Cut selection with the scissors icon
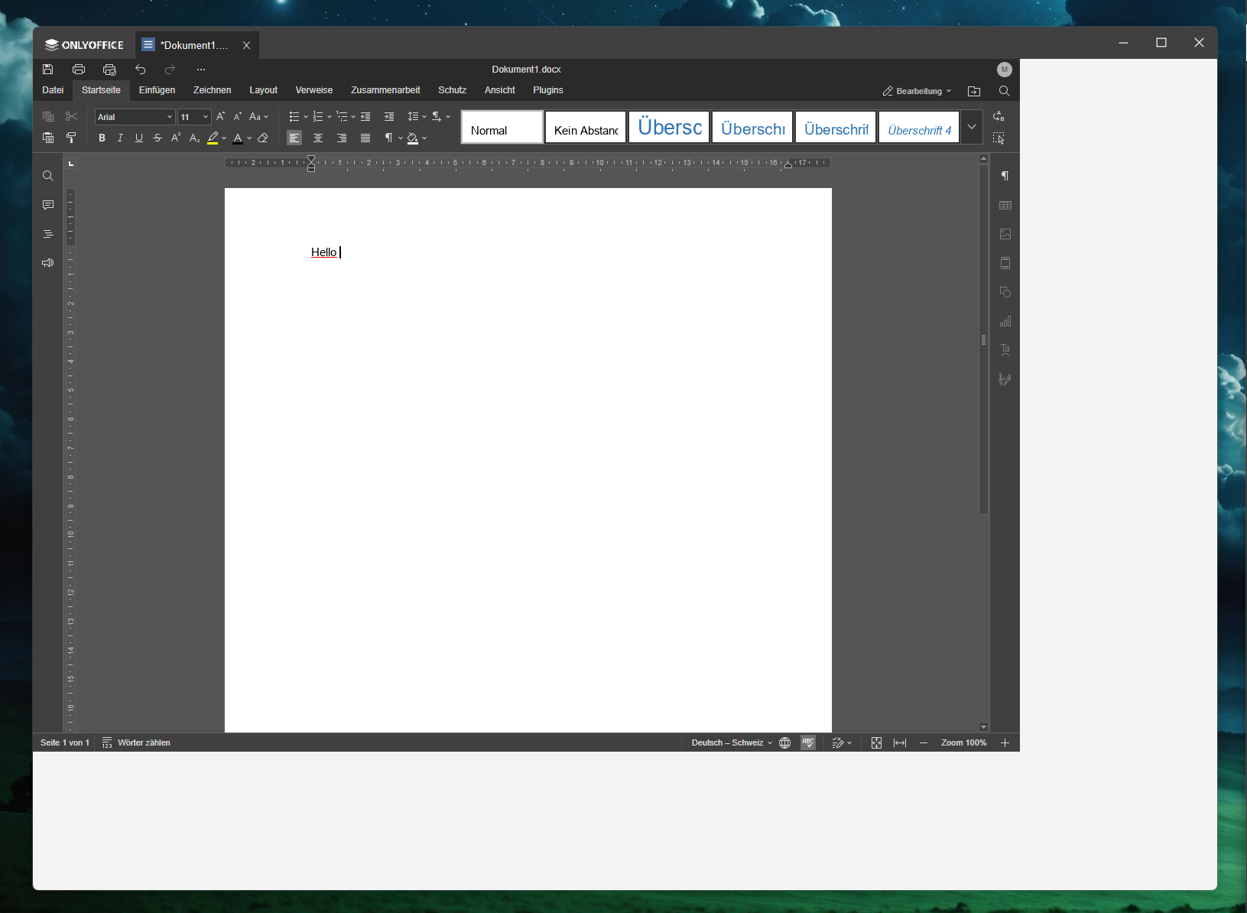 click(72, 117)
